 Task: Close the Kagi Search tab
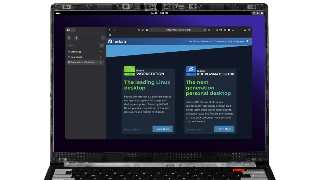[x=101, y=57]
